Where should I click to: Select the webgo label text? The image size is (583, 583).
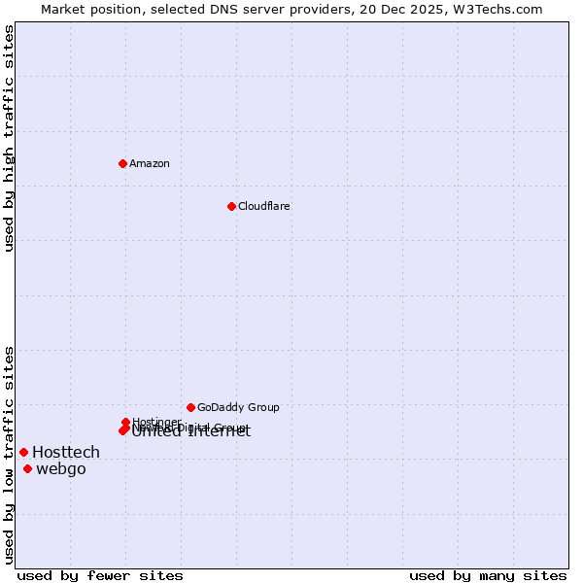tap(61, 469)
